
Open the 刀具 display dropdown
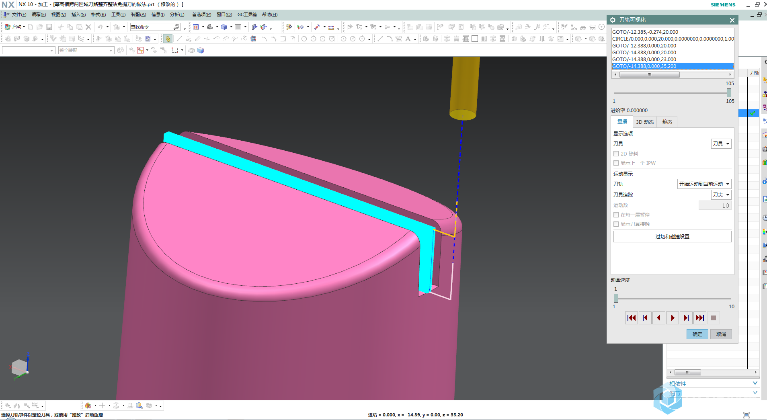[x=721, y=143]
